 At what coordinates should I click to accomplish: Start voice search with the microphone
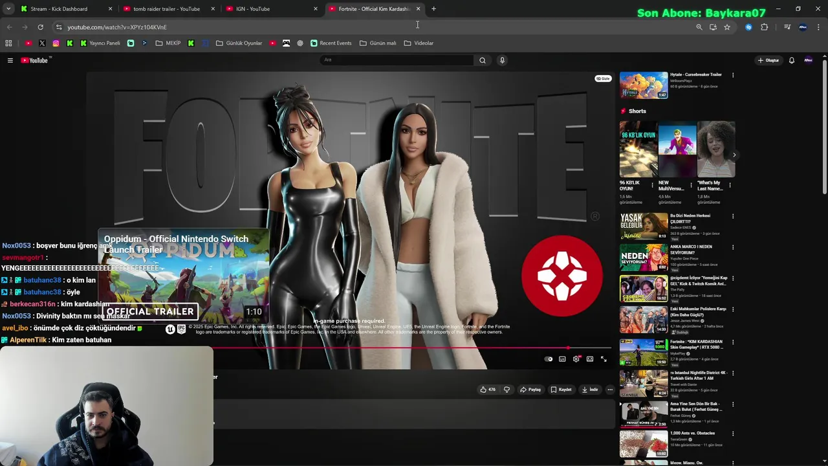point(502,60)
